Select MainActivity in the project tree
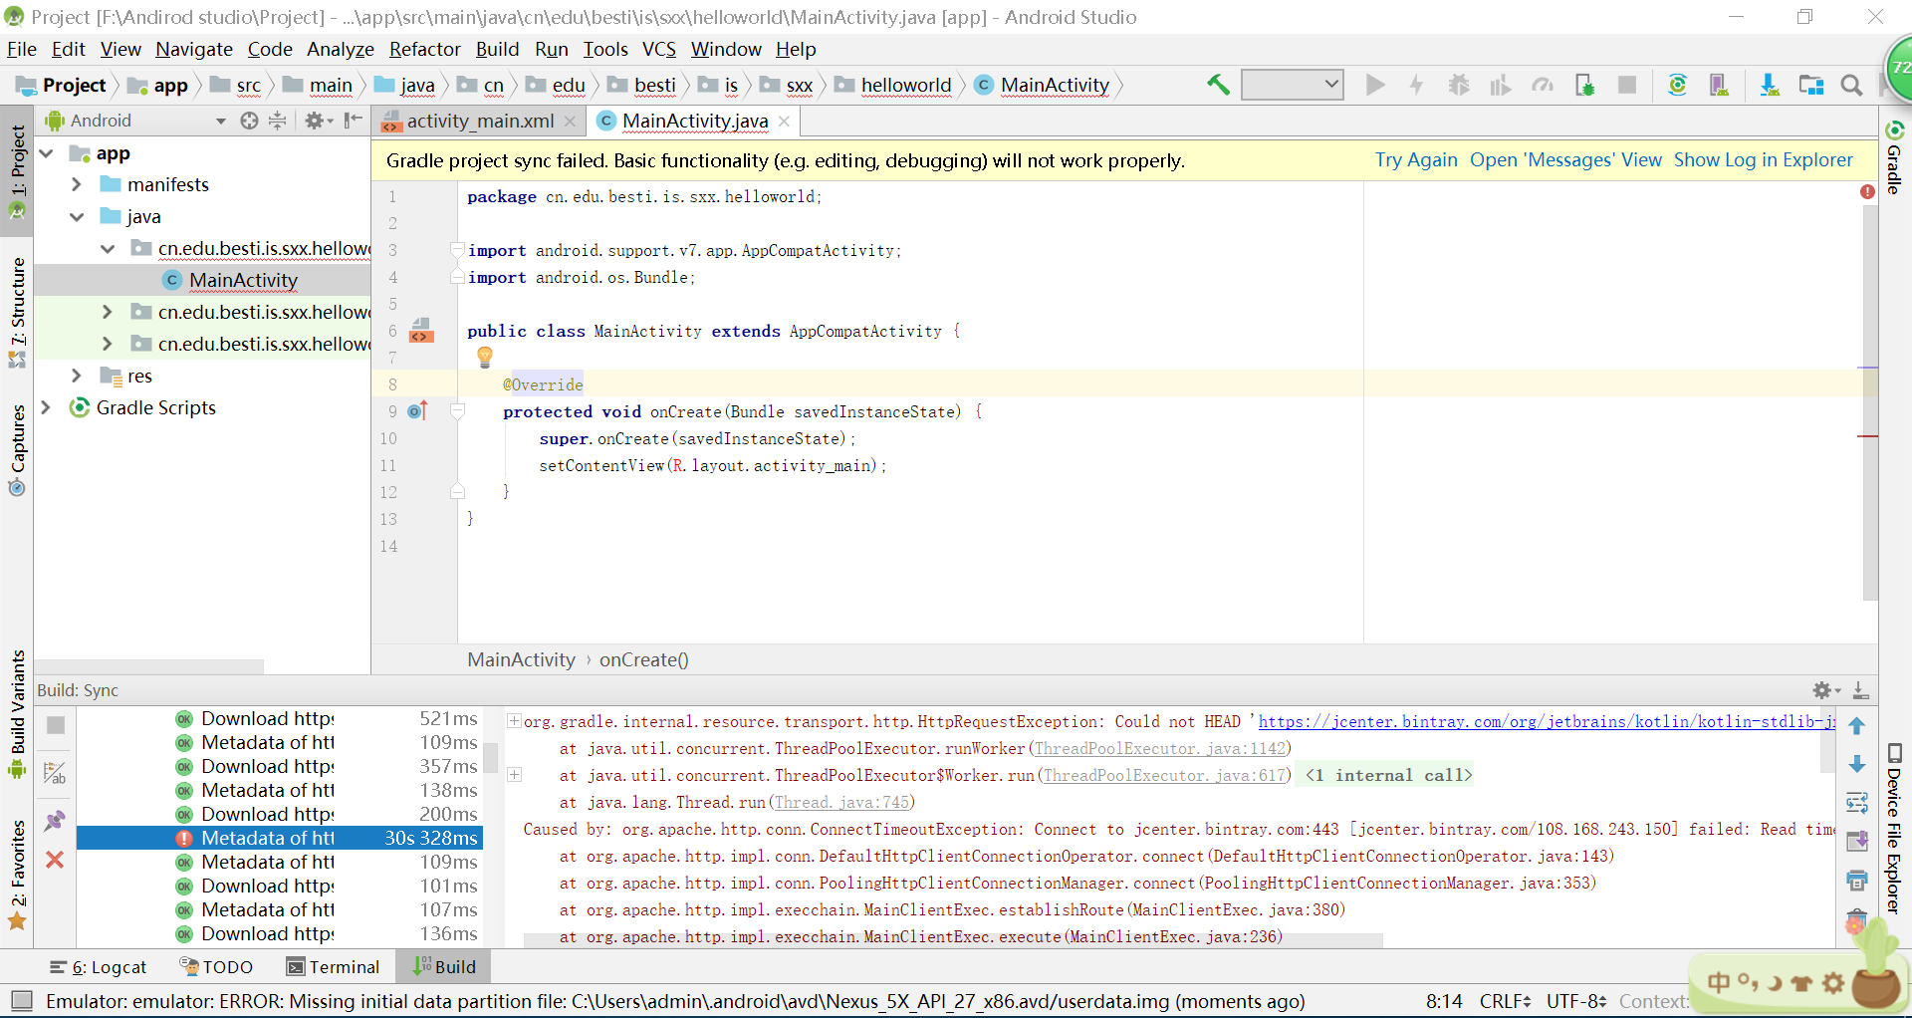The width and height of the screenshot is (1912, 1018). click(243, 280)
